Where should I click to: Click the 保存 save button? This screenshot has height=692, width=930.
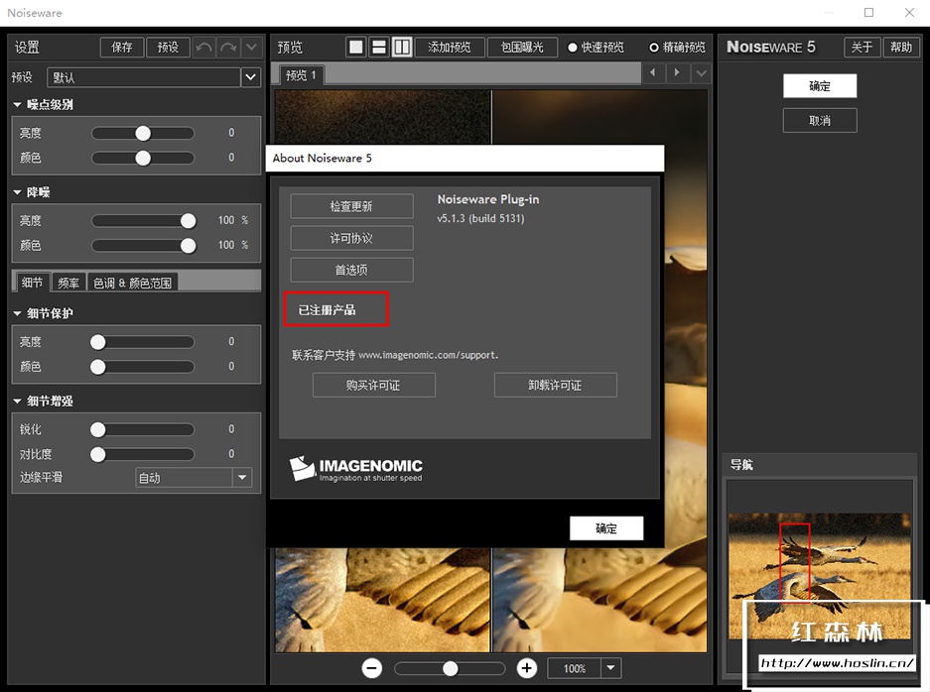(x=122, y=48)
